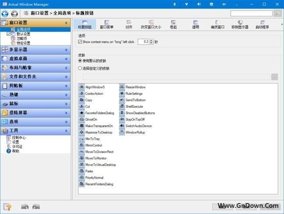Select 使用默认的皮肤 radio option
The height and width of the screenshot is (214, 284).
coord(80,61)
